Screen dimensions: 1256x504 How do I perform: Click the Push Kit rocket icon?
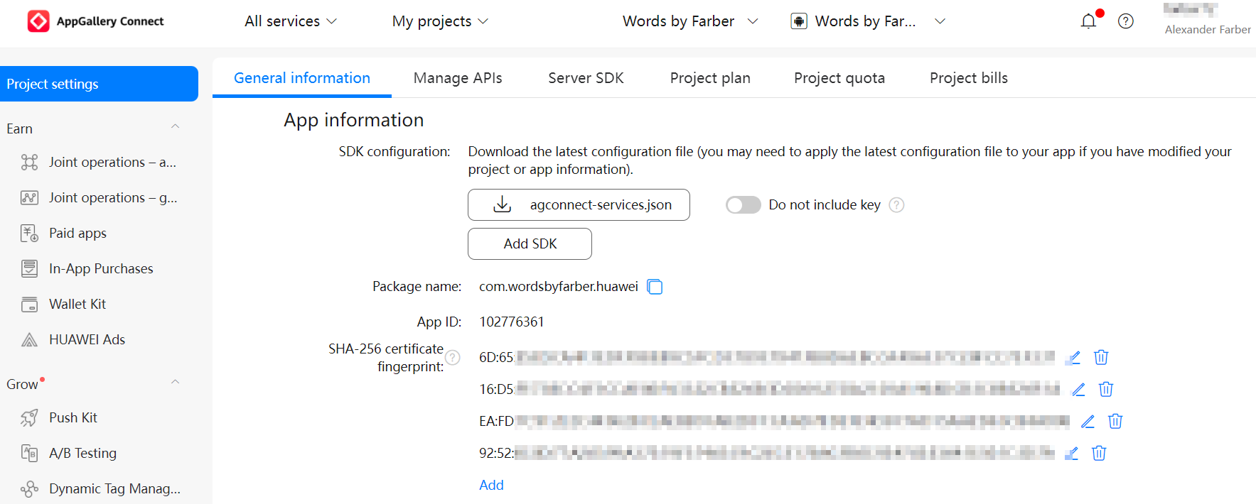(29, 418)
